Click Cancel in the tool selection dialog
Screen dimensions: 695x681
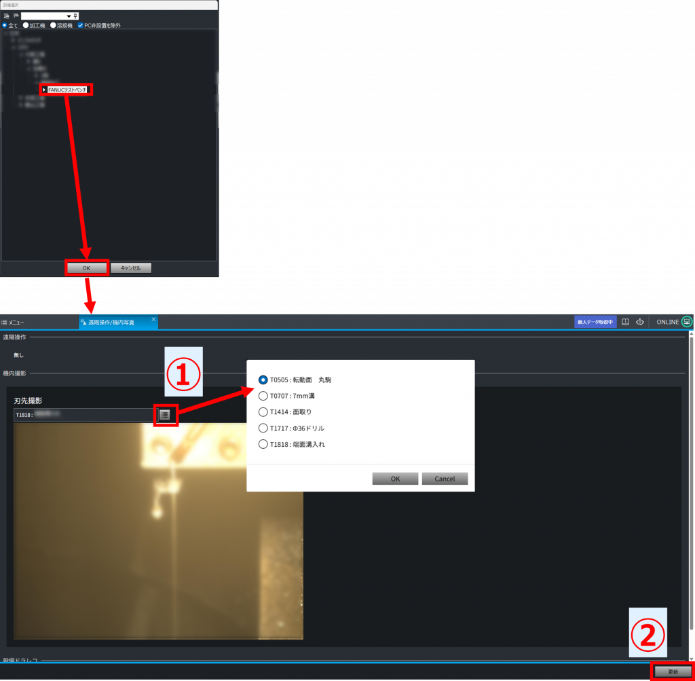point(445,479)
